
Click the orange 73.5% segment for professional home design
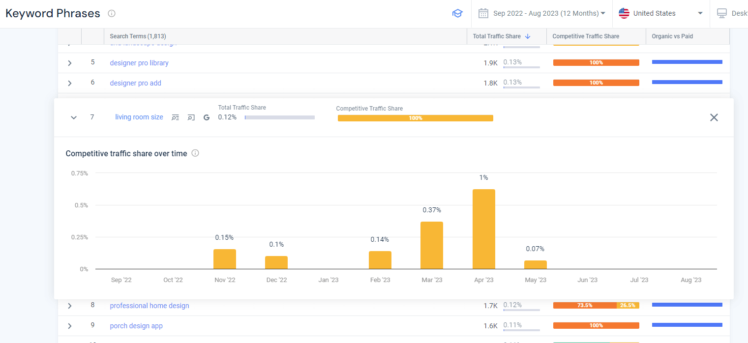pos(585,305)
